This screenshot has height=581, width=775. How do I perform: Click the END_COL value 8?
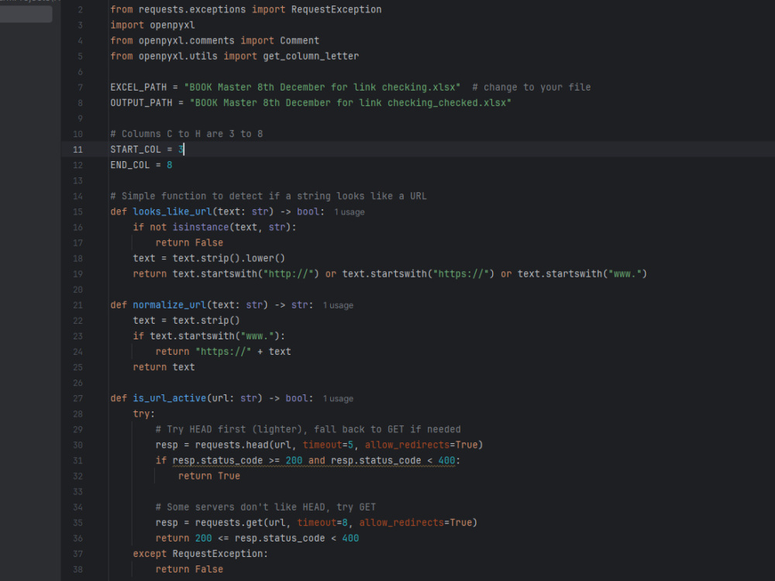click(170, 165)
